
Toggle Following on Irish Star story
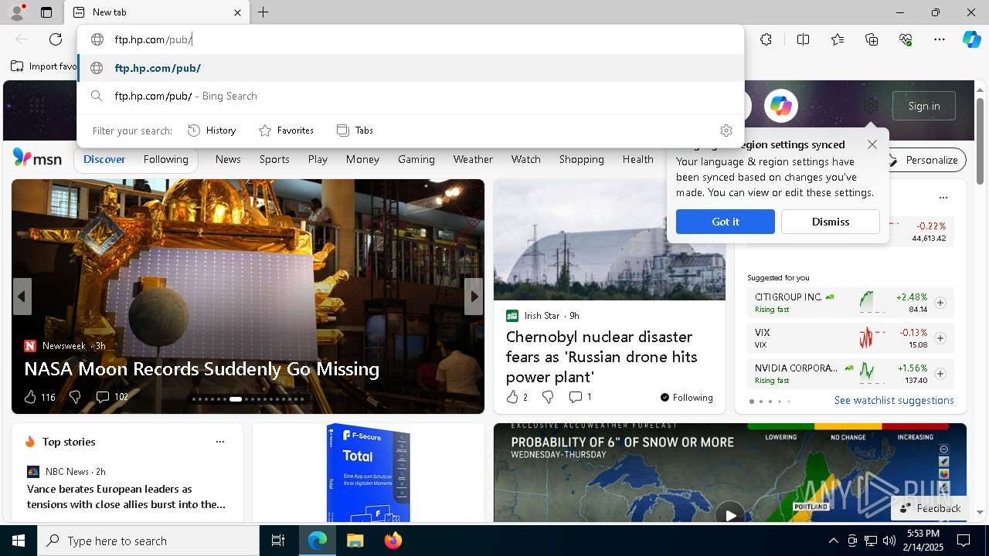[x=687, y=398]
